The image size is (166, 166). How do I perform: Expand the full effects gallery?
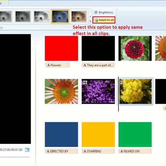tap(90, 22)
